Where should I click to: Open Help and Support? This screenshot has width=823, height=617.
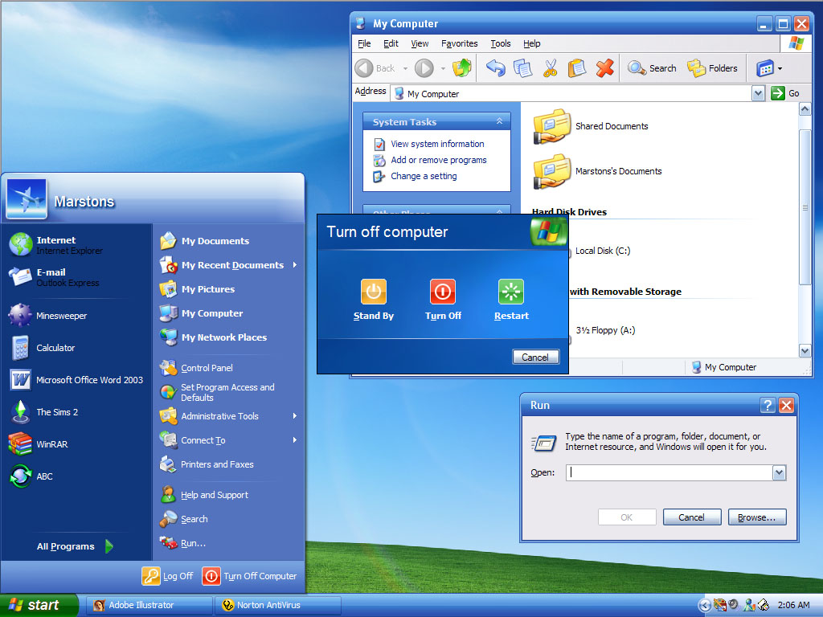(204, 495)
